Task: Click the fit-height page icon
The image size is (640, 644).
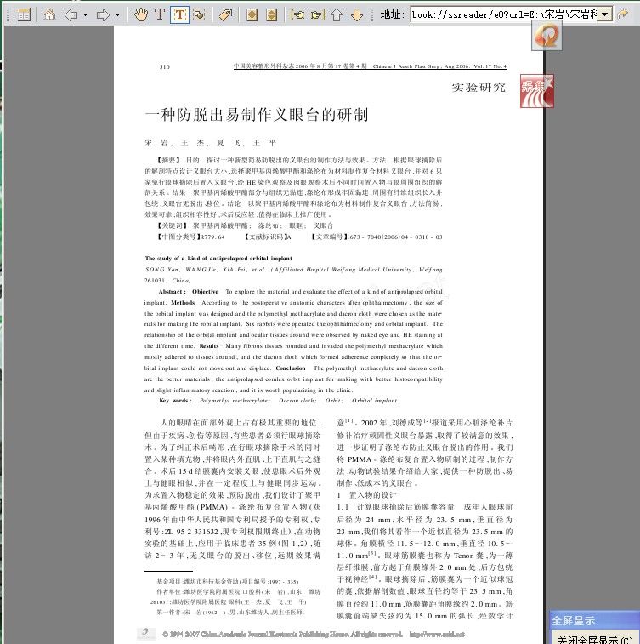Action: (272, 14)
